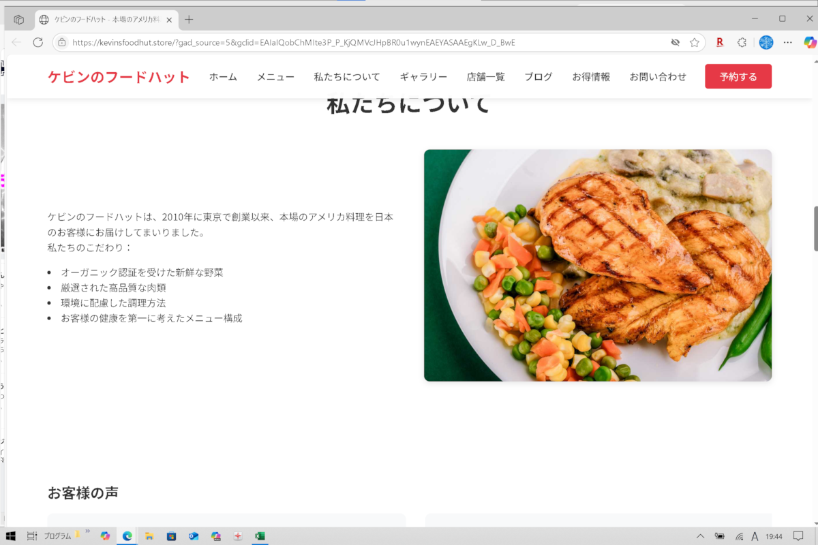Add page to favorites with star icon

point(695,42)
